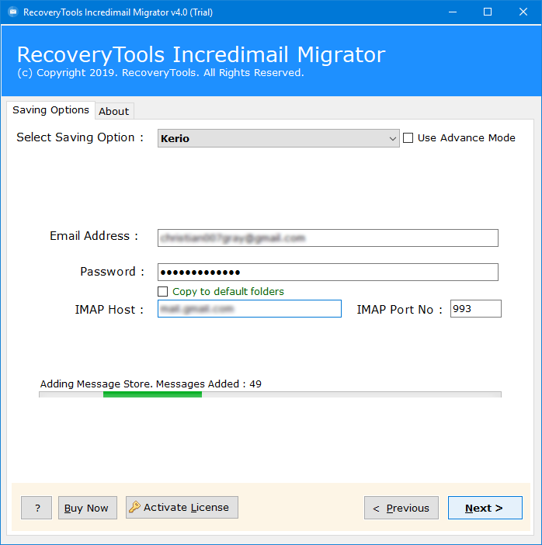Image resolution: width=542 pixels, height=545 pixels.
Task: Click the RecoveryTools app icon in title bar
Action: (13, 12)
